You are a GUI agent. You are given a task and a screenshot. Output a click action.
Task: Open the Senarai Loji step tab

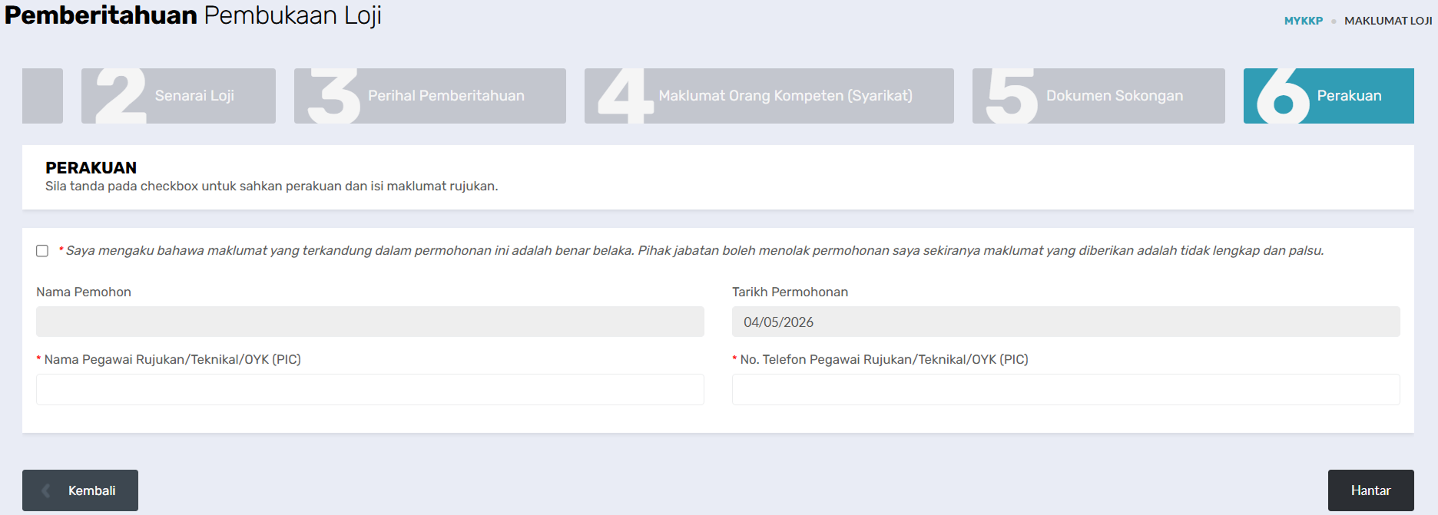178,96
